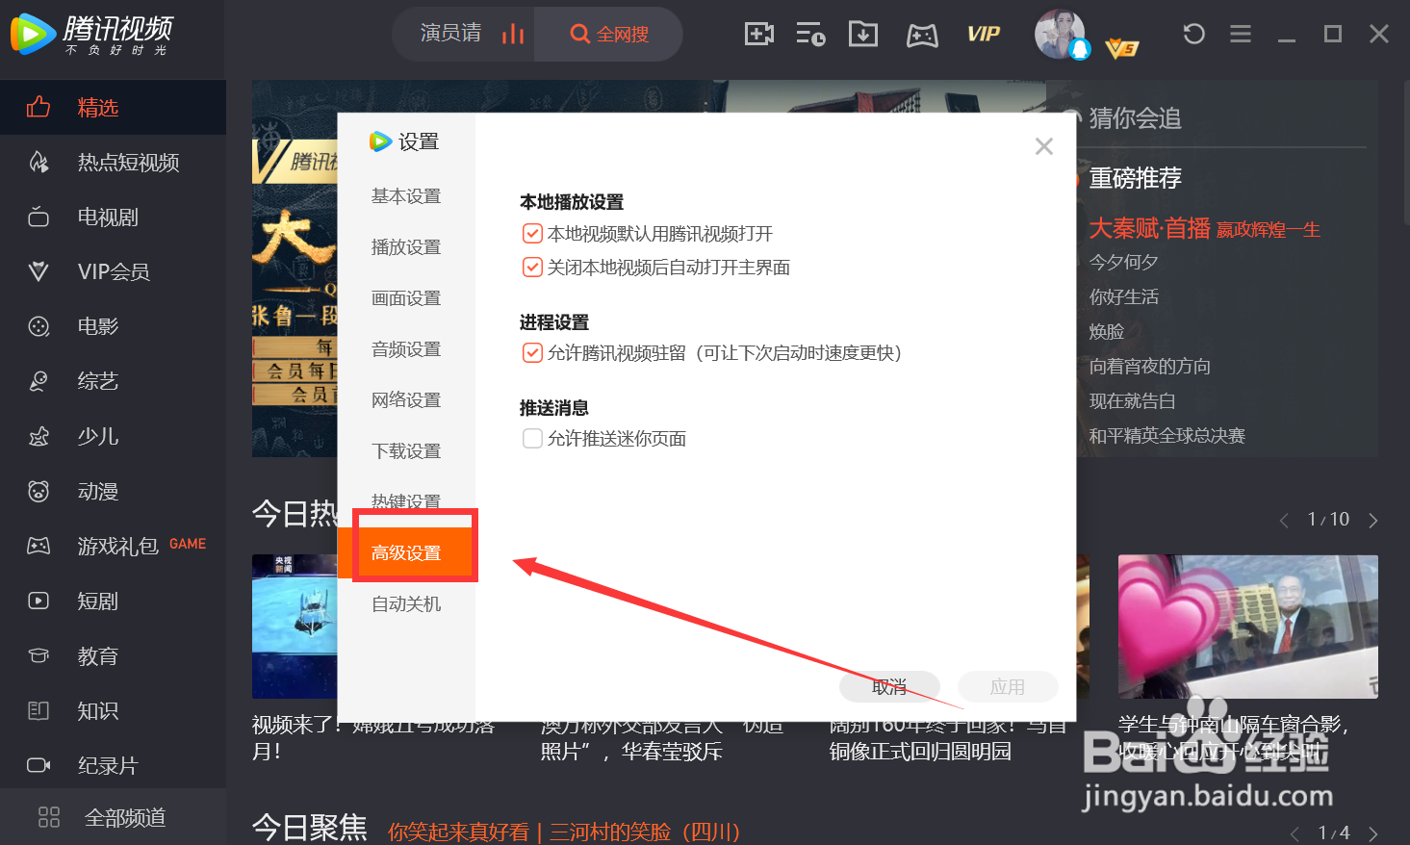Viewport: 1410px width, 845px height.
Task: Open the watch history list icon
Action: coord(810,35)
